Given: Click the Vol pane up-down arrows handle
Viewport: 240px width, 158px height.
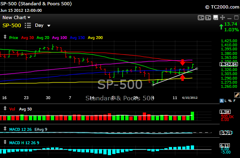Looking at the screenshot, I should point(5,108).
